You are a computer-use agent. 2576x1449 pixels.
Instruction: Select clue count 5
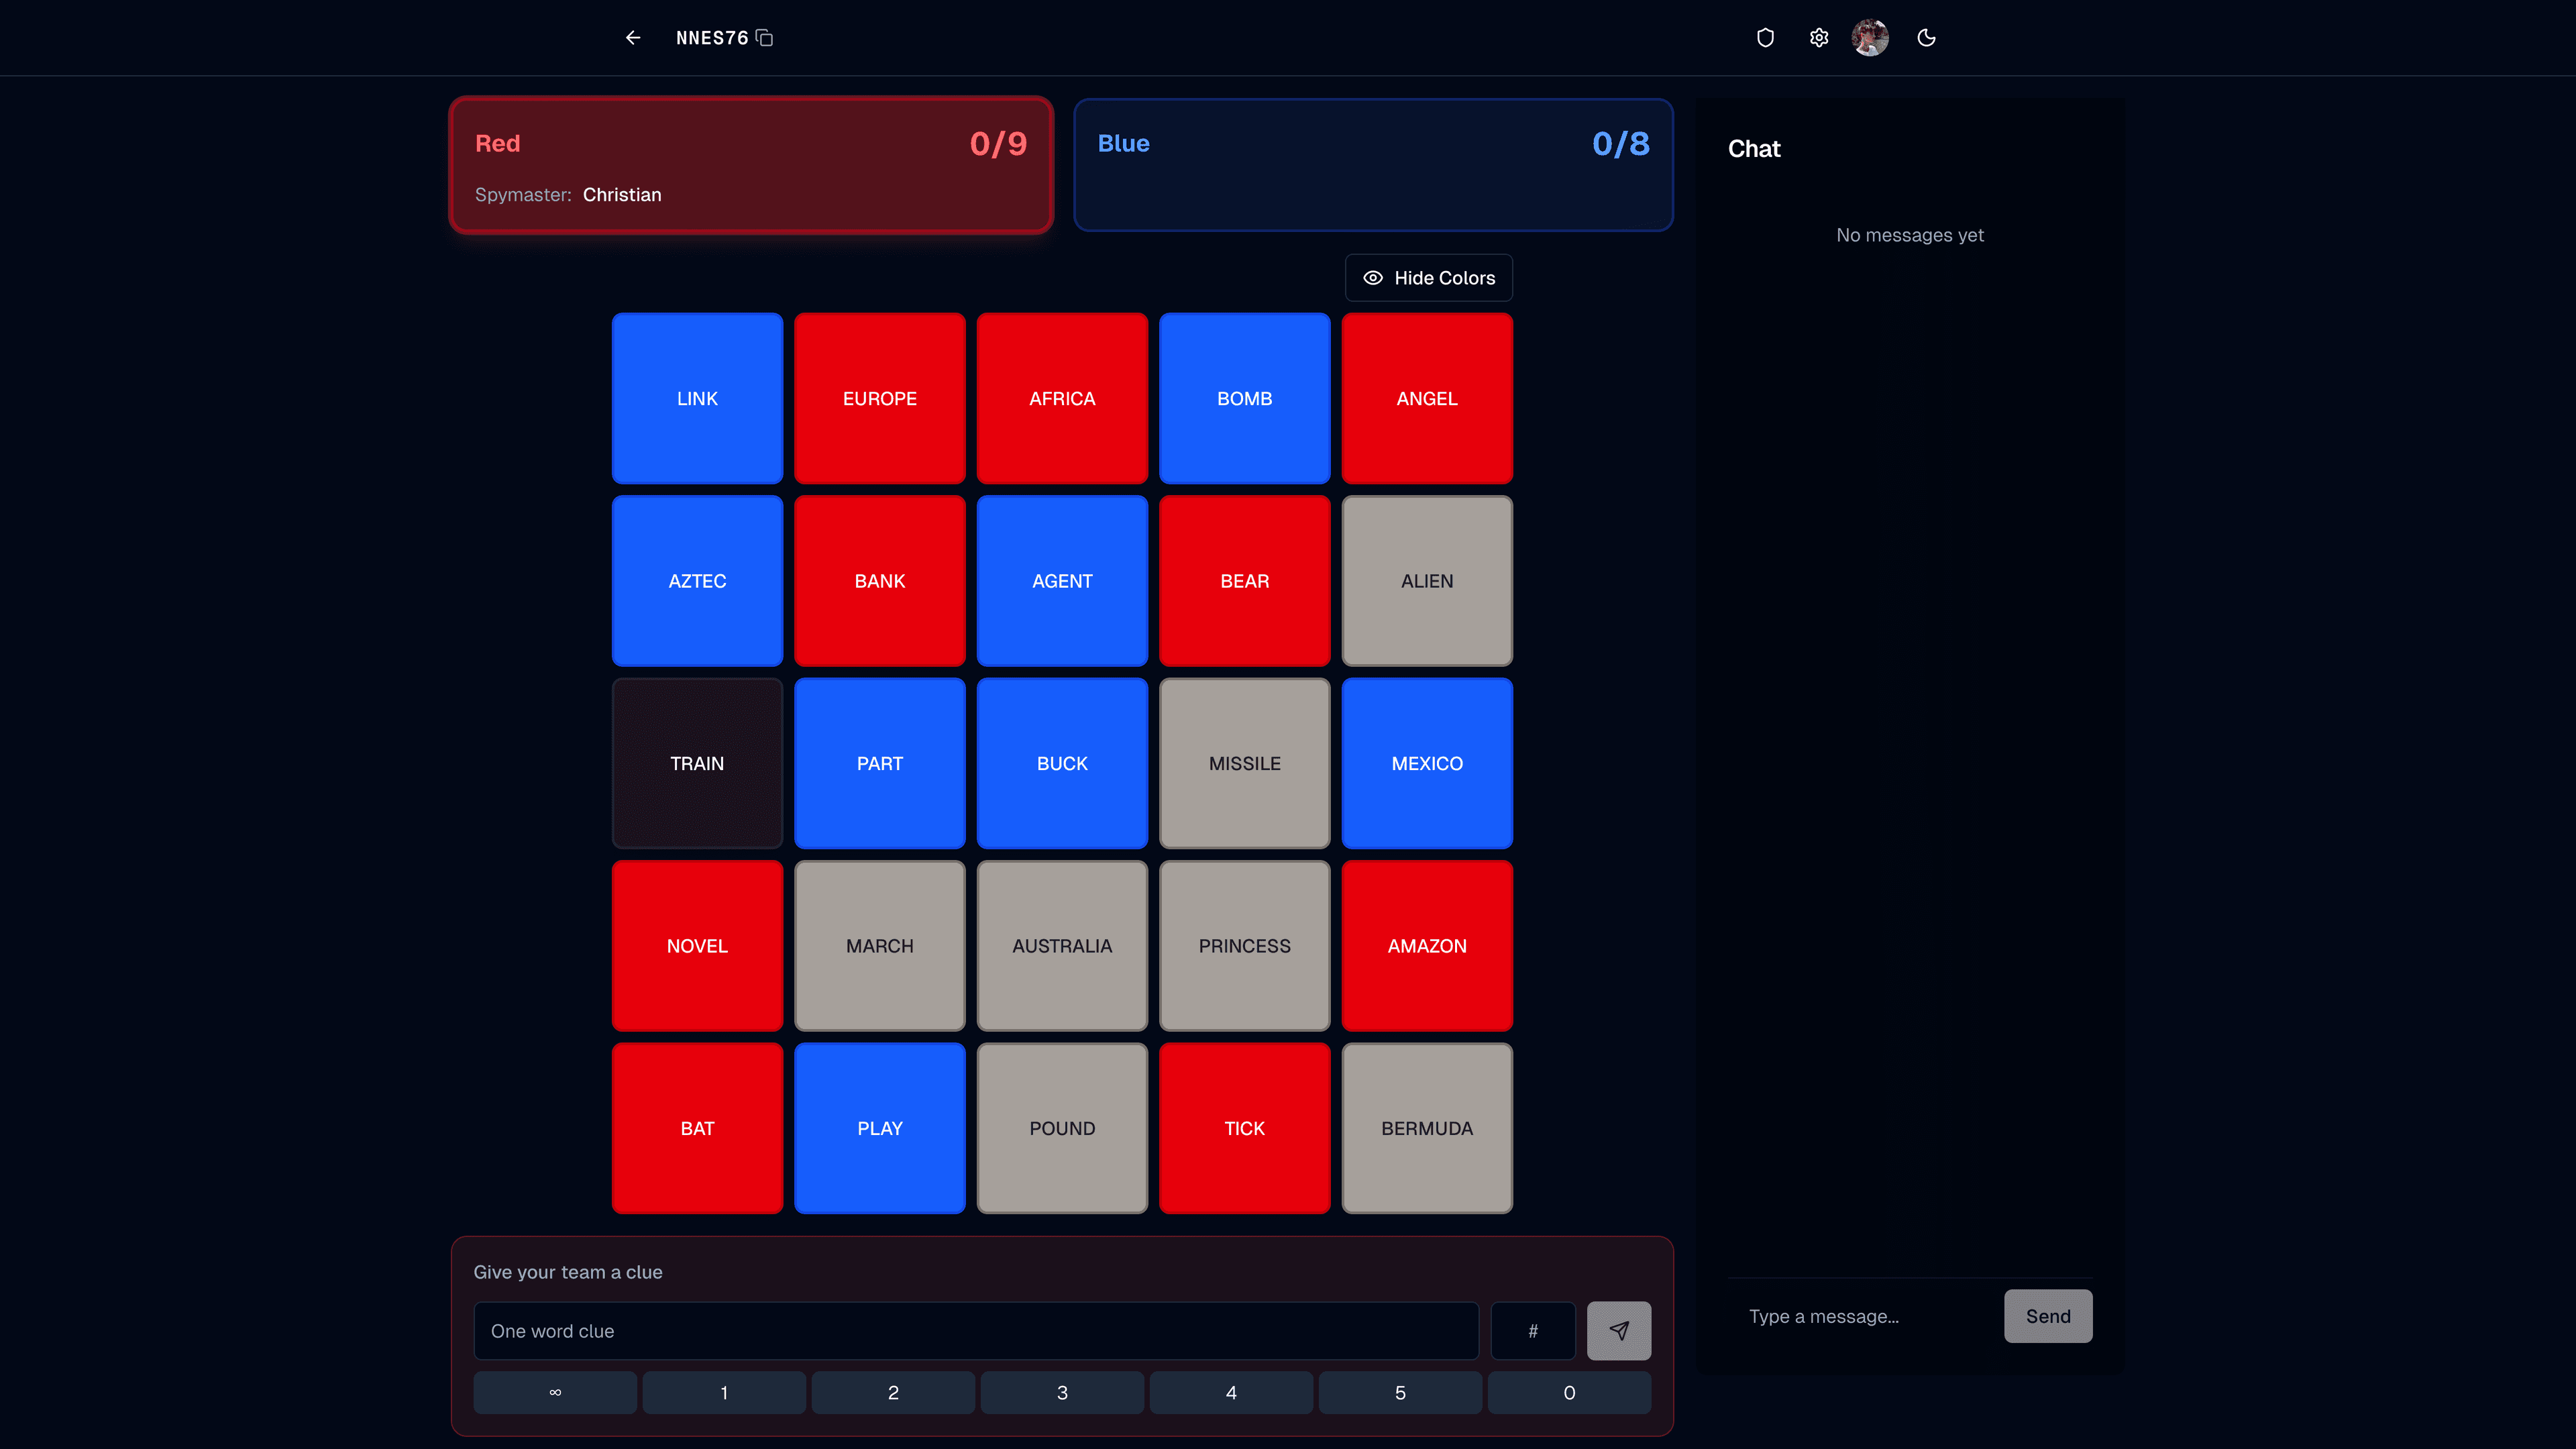(x=1400, y=1392)
